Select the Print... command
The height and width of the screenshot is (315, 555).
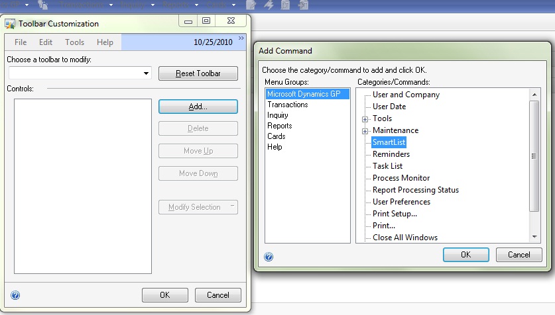384,226
